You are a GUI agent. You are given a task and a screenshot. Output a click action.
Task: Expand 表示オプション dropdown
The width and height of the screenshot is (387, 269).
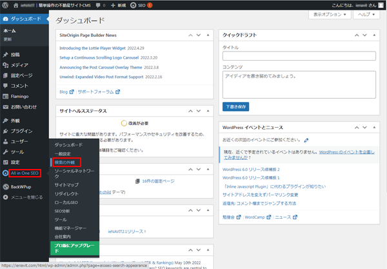pyautogui.click(x=330, y=14)
